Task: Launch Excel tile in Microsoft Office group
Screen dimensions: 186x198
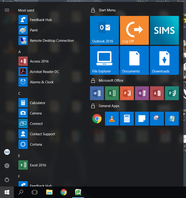Action: (112, 93)
